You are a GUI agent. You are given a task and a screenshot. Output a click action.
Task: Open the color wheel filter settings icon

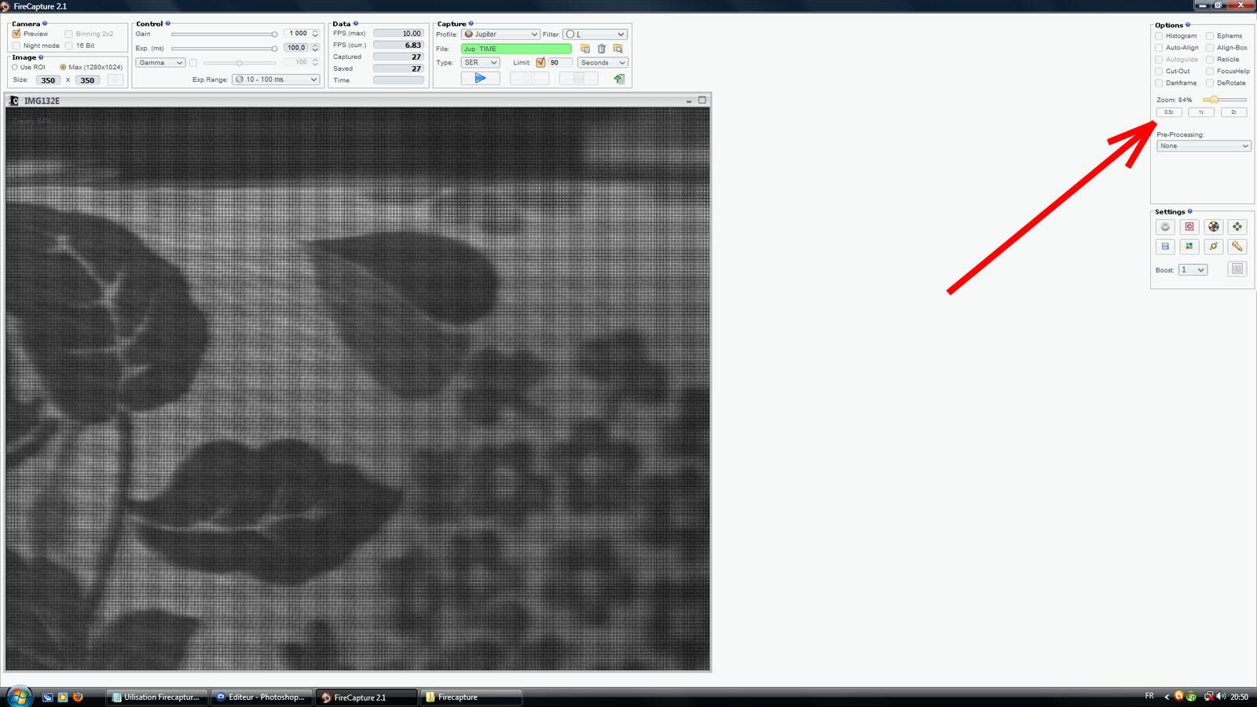click(x=1214, y=227)
